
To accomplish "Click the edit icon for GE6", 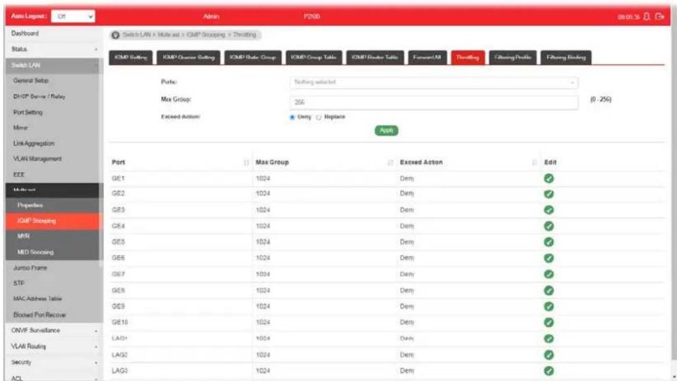I will (x=549, y=258).
